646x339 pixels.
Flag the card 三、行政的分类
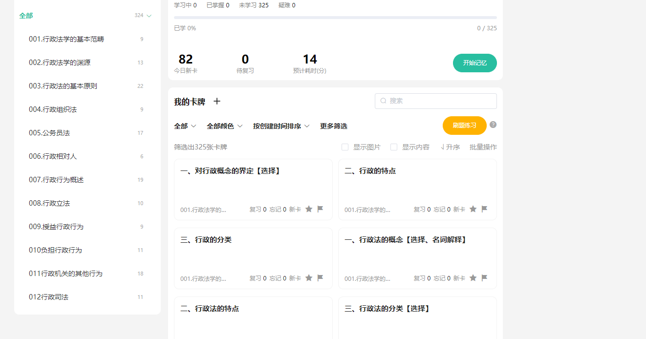(320, 278)
